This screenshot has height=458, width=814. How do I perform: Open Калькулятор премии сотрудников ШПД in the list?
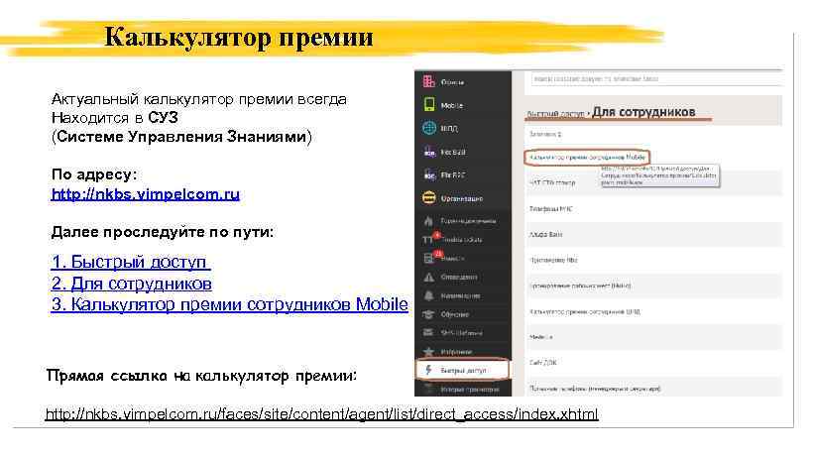point(585,311)
